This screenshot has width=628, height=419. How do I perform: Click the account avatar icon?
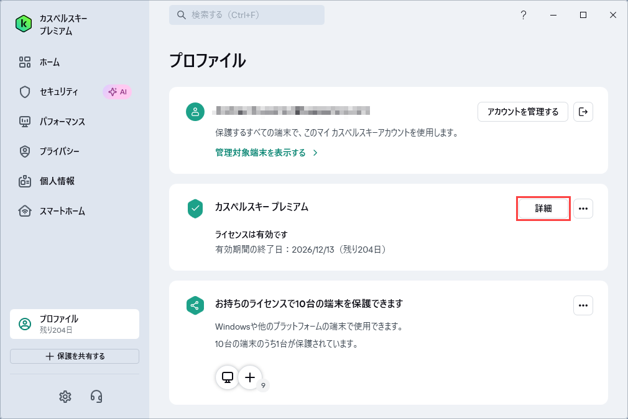point(195,112)
